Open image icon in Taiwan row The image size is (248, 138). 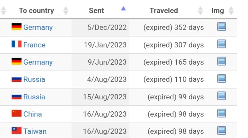(222, 131)
